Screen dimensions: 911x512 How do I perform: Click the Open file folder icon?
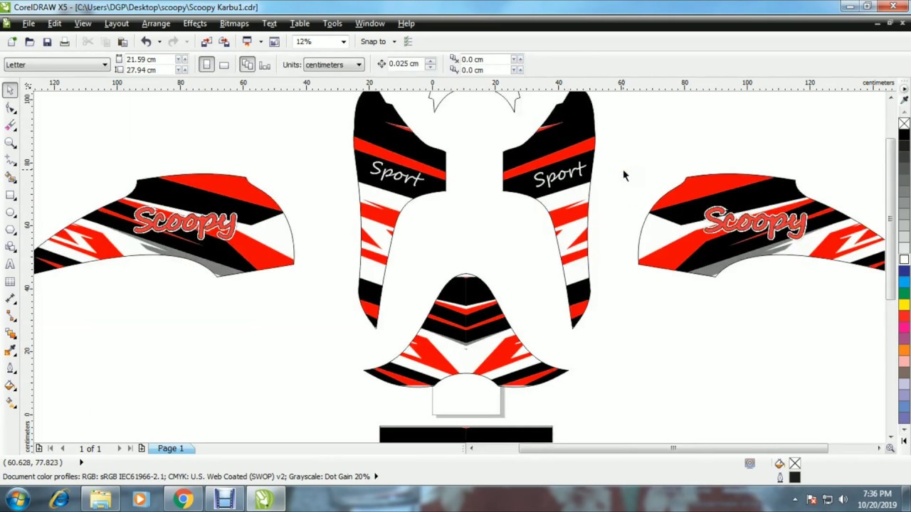(29, 42)
